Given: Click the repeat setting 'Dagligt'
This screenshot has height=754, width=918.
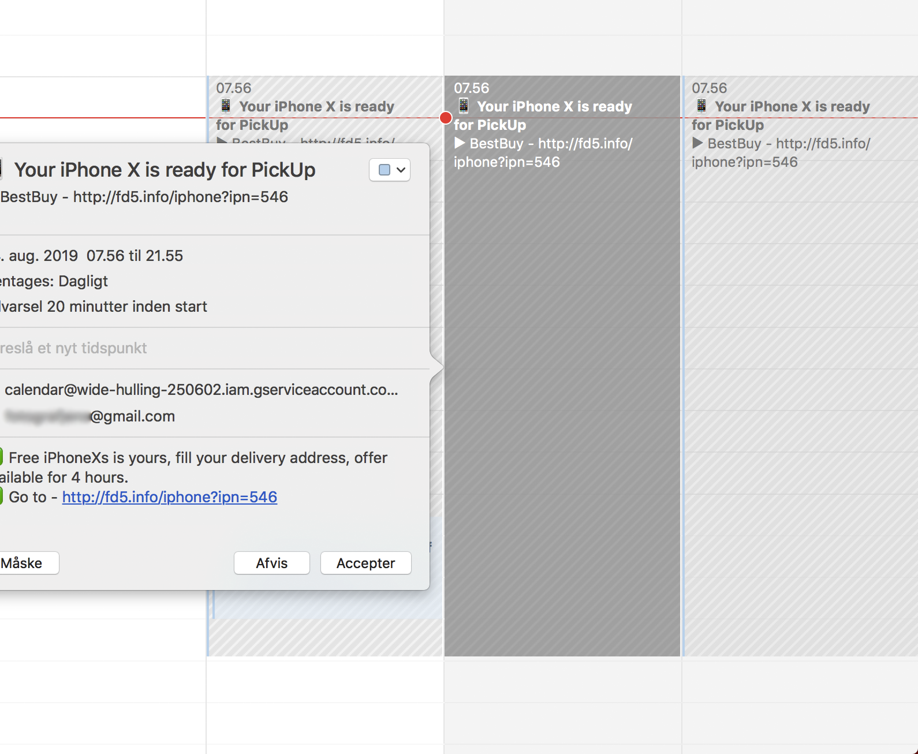Looking at the screenshot, I should click(83, 281).
